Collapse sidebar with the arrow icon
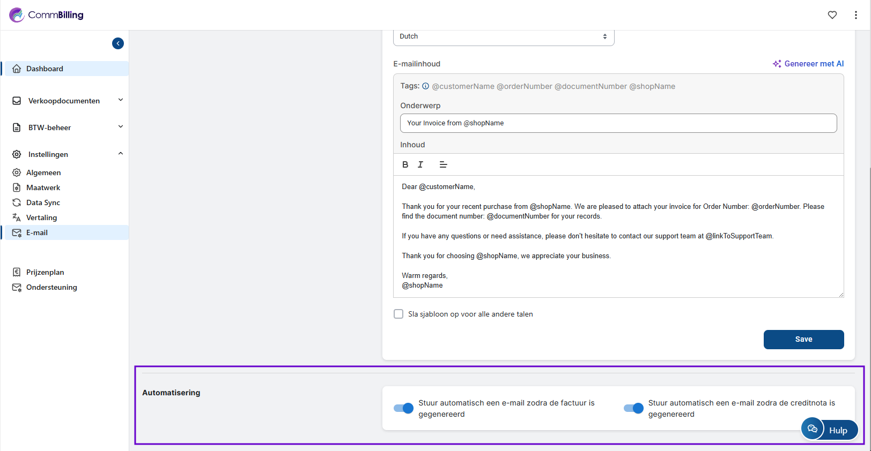This screenshot has width=871, height=451. [118, 43]
